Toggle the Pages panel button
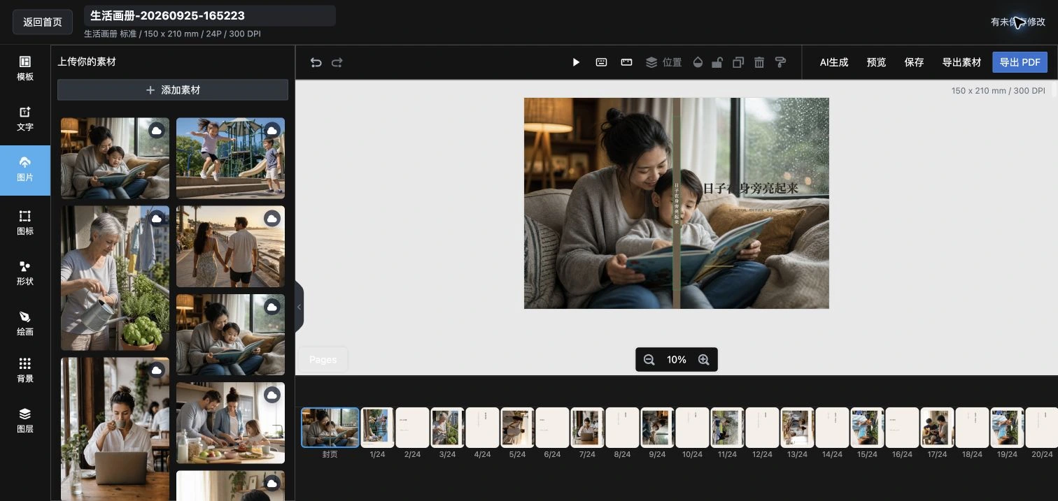 pos(323,359)
